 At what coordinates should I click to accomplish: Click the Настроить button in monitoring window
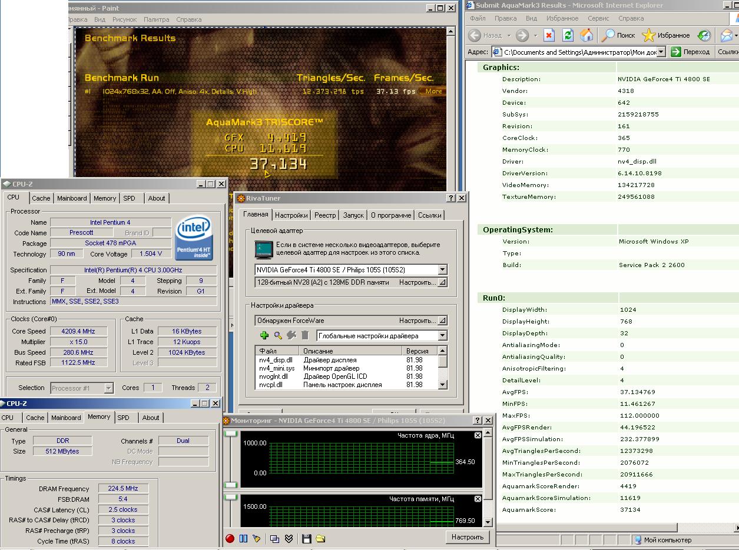tap(468, 537)
